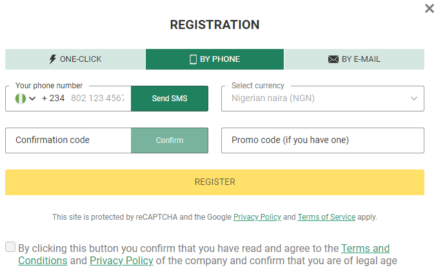Image resolution: width=436 pixels, height=279 pixels.
Task: Click the Send SMS button
Action: click(170, 99)
